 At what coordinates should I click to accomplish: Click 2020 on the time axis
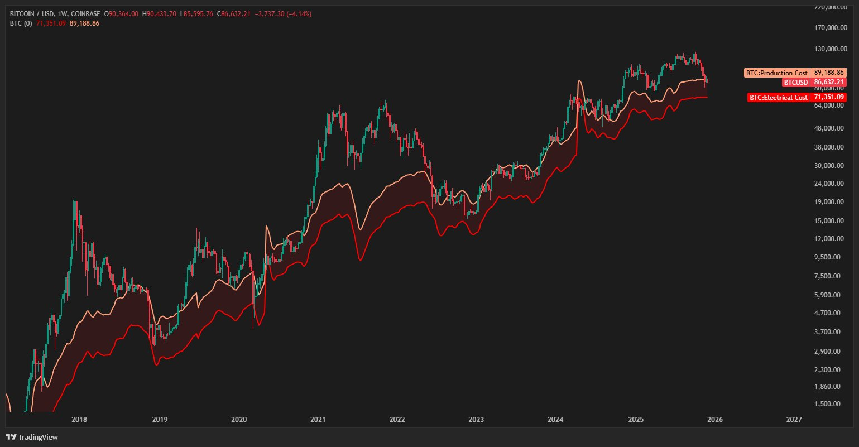[239, 420]
